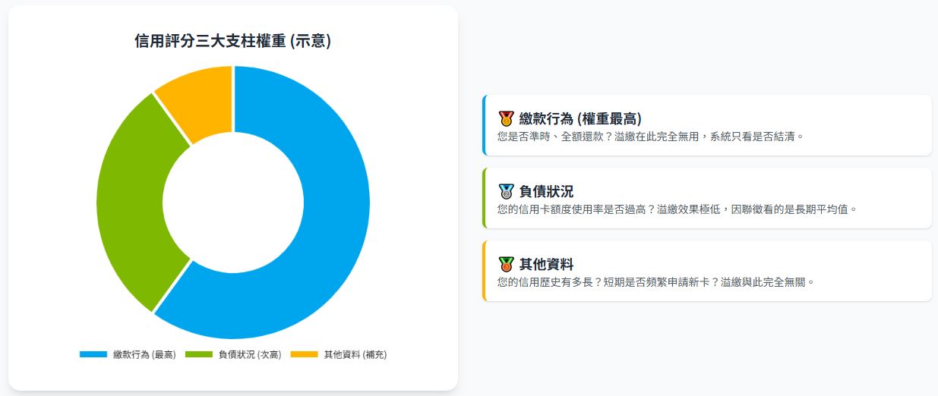The width and height of the screenshot is (938, 396).
Task: Toggle the 負債狀況 (次高) legend label
Action: [x=250, y=354]
